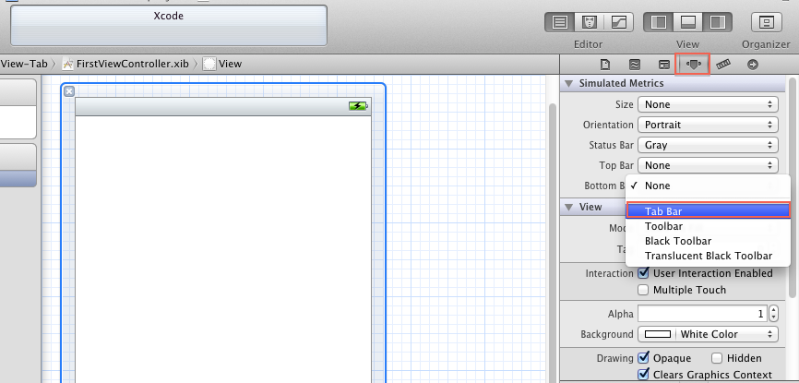Show the Connections inspector
The image size is (799, 383).
(753, 65)
